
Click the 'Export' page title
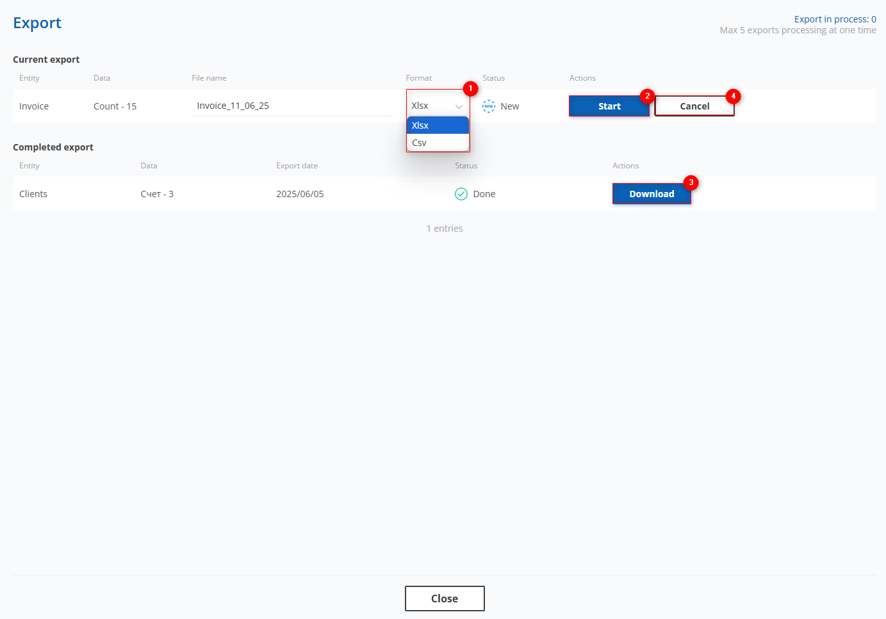37,23
